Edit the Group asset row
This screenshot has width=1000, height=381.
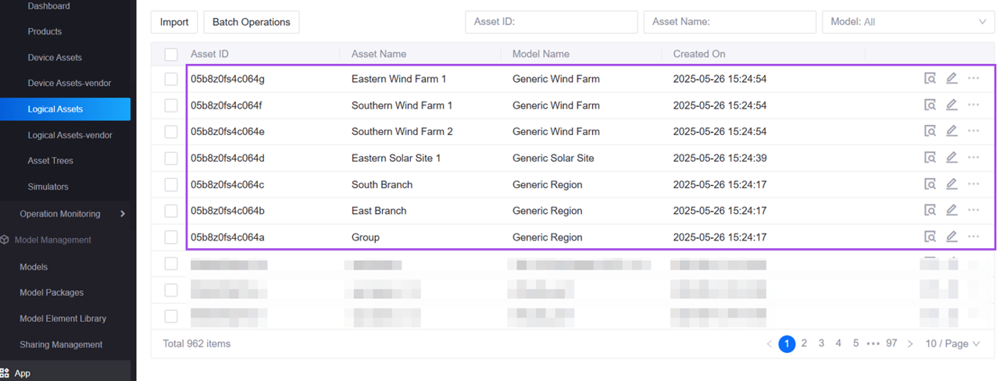(952, 237)
